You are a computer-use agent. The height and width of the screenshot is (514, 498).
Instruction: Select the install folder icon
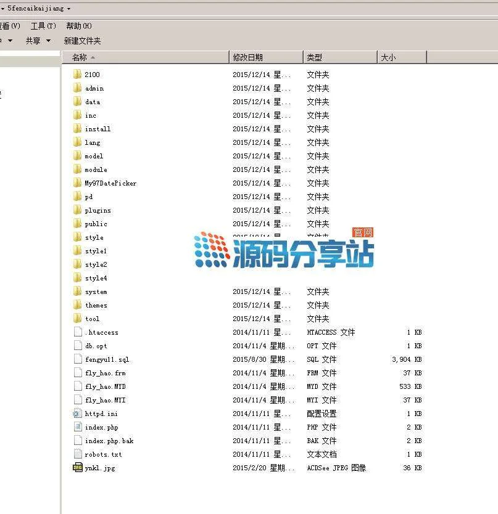click(x=77, y=129)
